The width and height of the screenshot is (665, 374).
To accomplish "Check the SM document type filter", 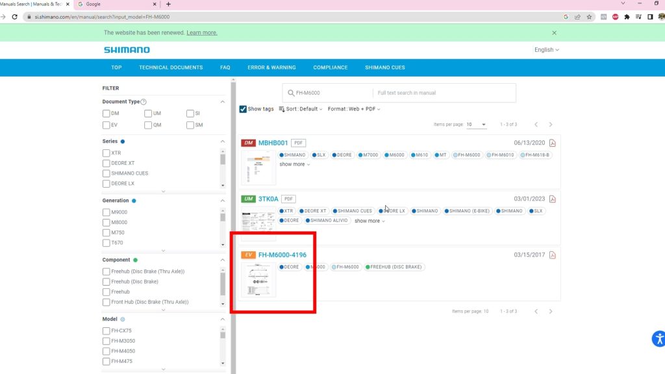I will pos(190,125).
